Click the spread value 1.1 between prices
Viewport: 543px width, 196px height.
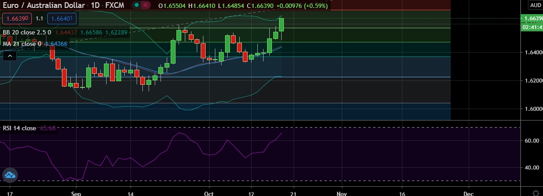coord(39,19)
